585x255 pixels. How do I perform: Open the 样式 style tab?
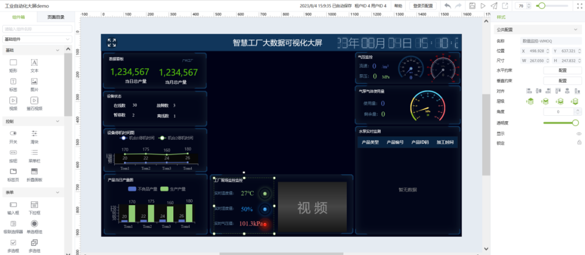pos(500,17)
